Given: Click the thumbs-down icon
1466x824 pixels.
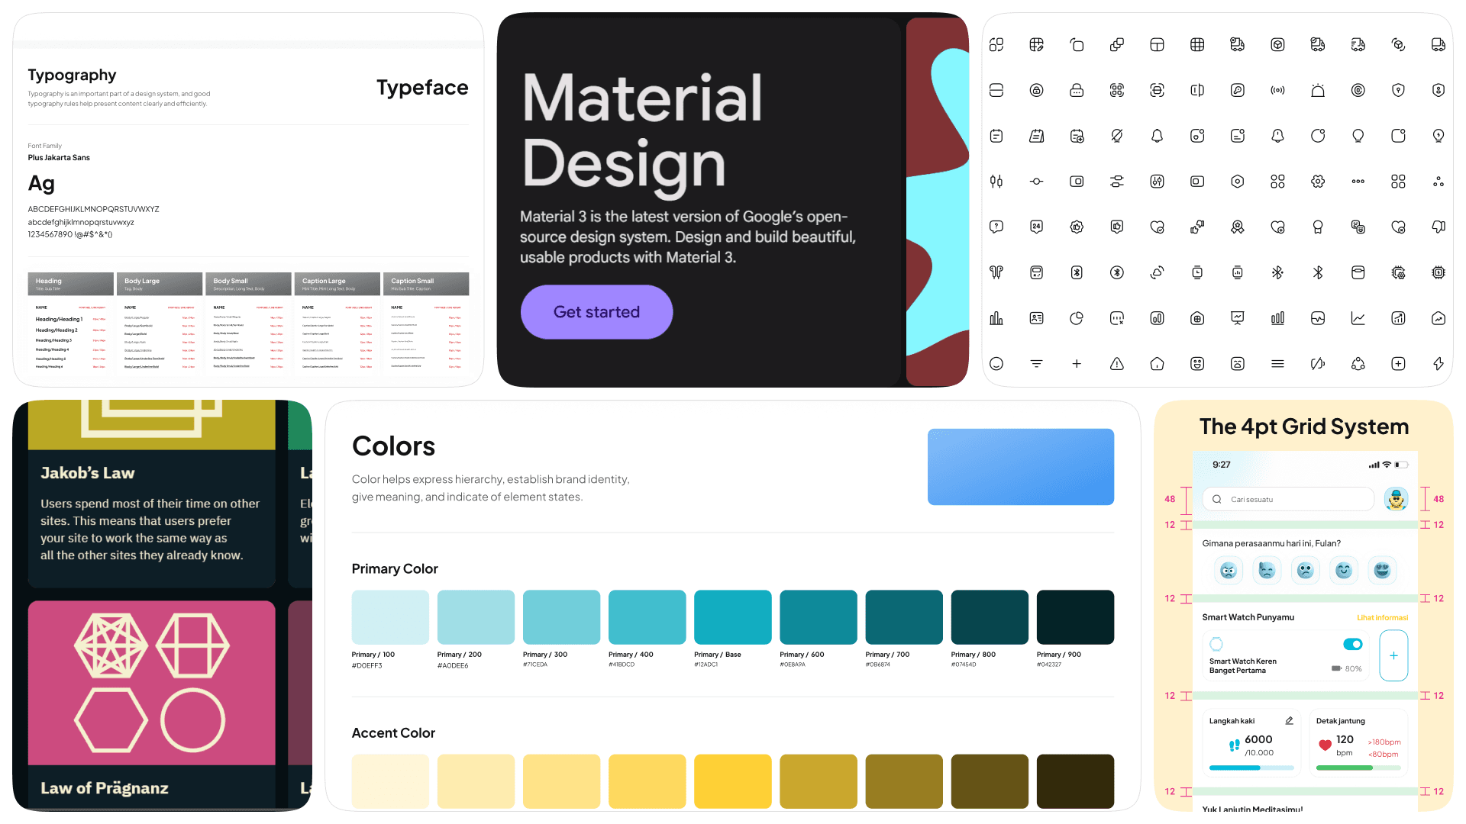Looking at the screenshot, I should coord(1439,227).
